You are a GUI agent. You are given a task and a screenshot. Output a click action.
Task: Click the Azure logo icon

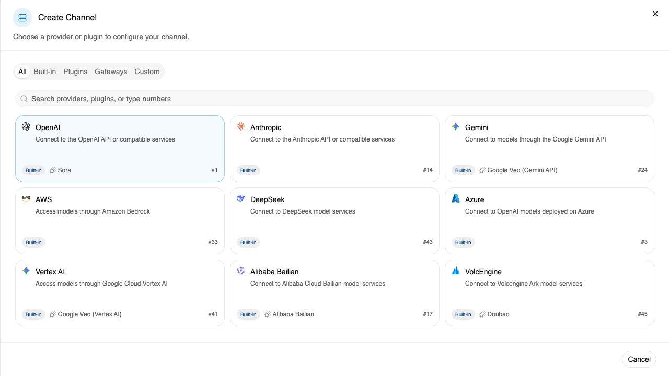click(x=456, y=198)
